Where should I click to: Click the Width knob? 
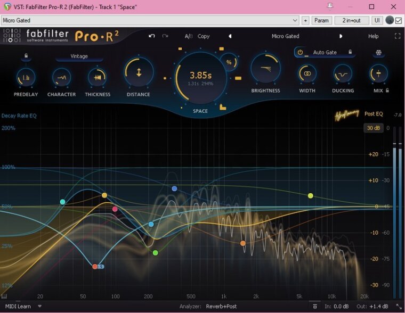point(307,73)
